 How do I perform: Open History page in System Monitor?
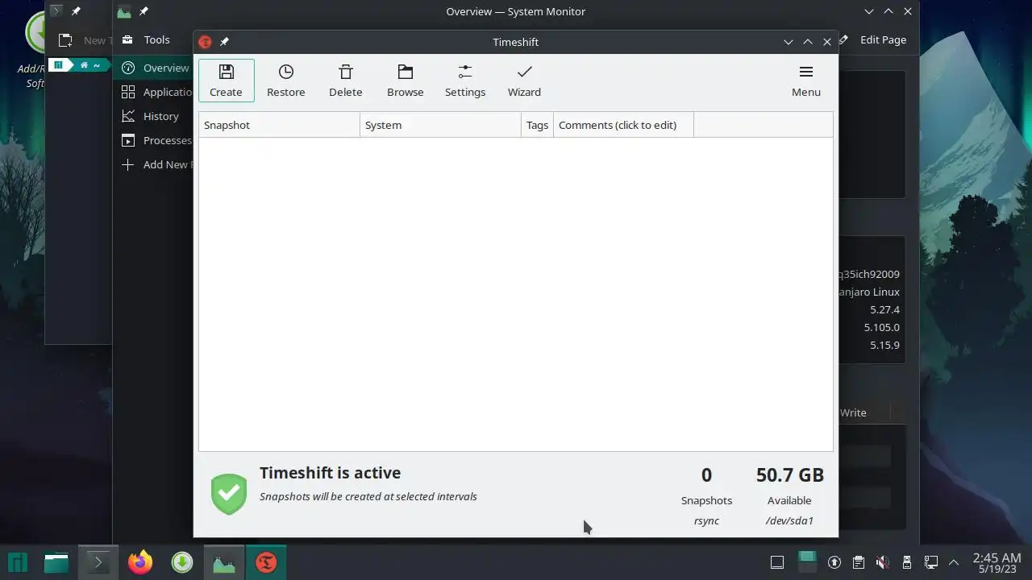coord(153,116)
